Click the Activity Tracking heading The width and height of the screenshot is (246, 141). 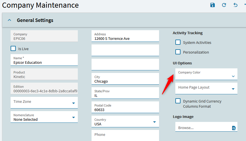pyautogui.click(x=188, y=33)
